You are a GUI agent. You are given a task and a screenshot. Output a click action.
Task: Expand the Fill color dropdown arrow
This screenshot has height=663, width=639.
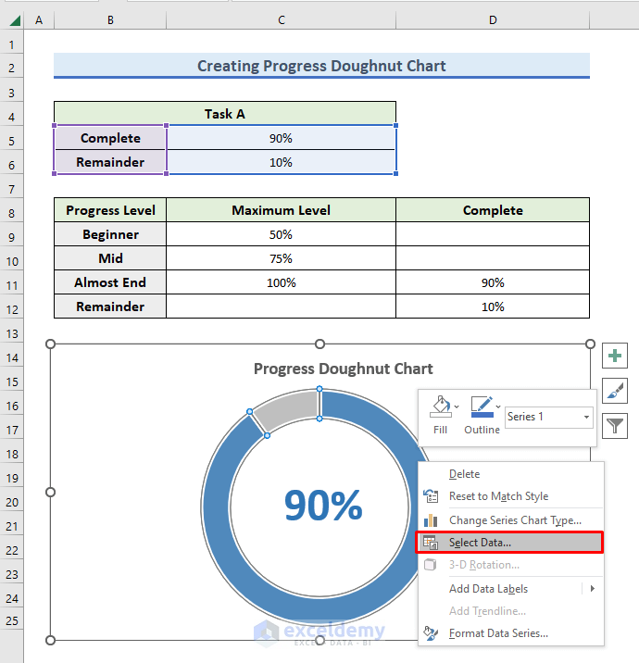coord(457,407)
